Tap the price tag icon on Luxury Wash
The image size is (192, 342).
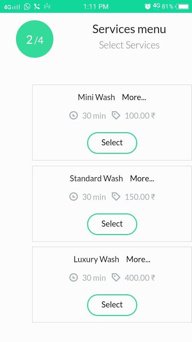coord(116,278)
